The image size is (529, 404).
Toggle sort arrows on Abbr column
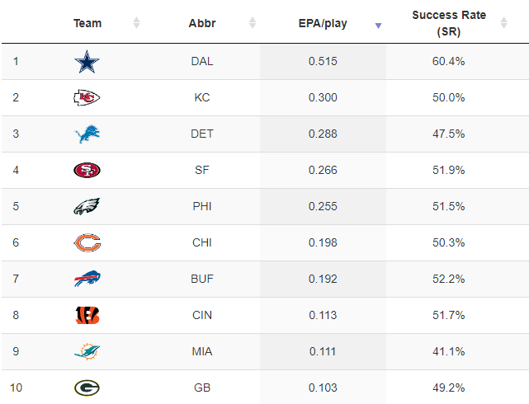(x=252, y=23)
